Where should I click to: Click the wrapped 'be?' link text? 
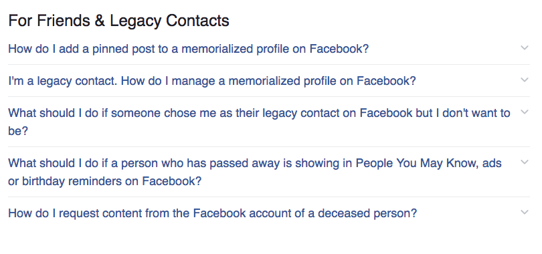(x=17, y=131)
